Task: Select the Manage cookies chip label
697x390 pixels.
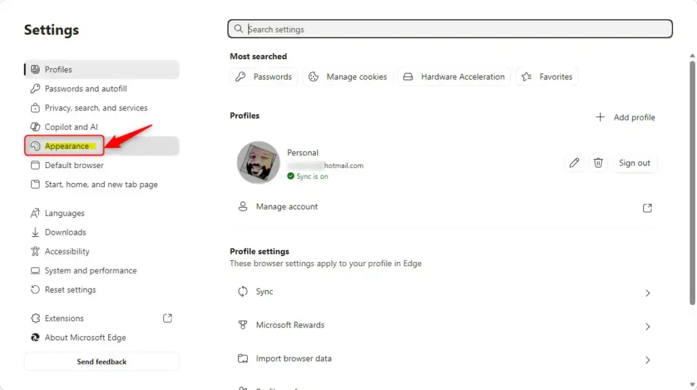Action: click(357, 76)
